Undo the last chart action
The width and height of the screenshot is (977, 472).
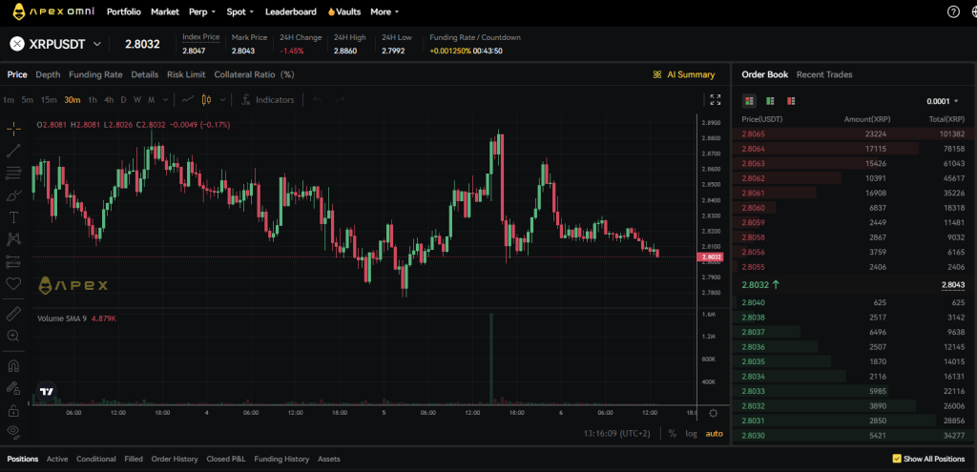(x=317, y=99)
